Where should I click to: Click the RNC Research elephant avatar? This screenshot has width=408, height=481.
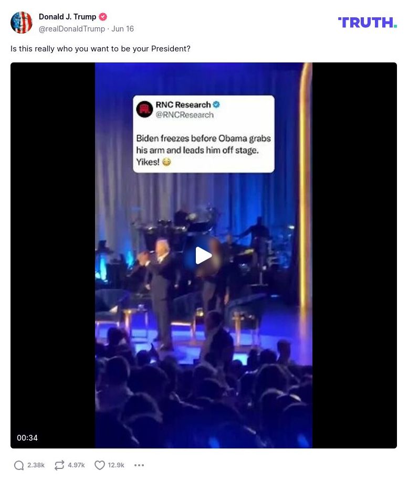click(x=144, y=109)
